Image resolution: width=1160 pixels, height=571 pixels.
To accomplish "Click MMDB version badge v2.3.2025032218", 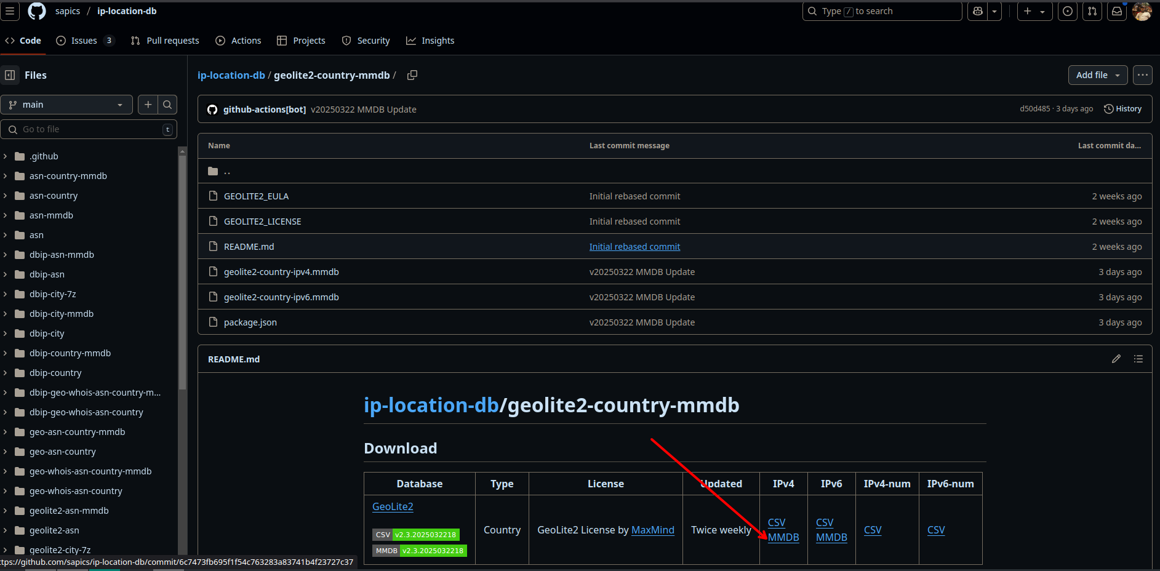I will coord(420,551).
